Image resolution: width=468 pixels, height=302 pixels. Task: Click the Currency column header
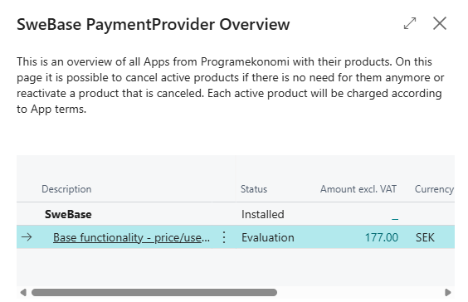(434, 189)
